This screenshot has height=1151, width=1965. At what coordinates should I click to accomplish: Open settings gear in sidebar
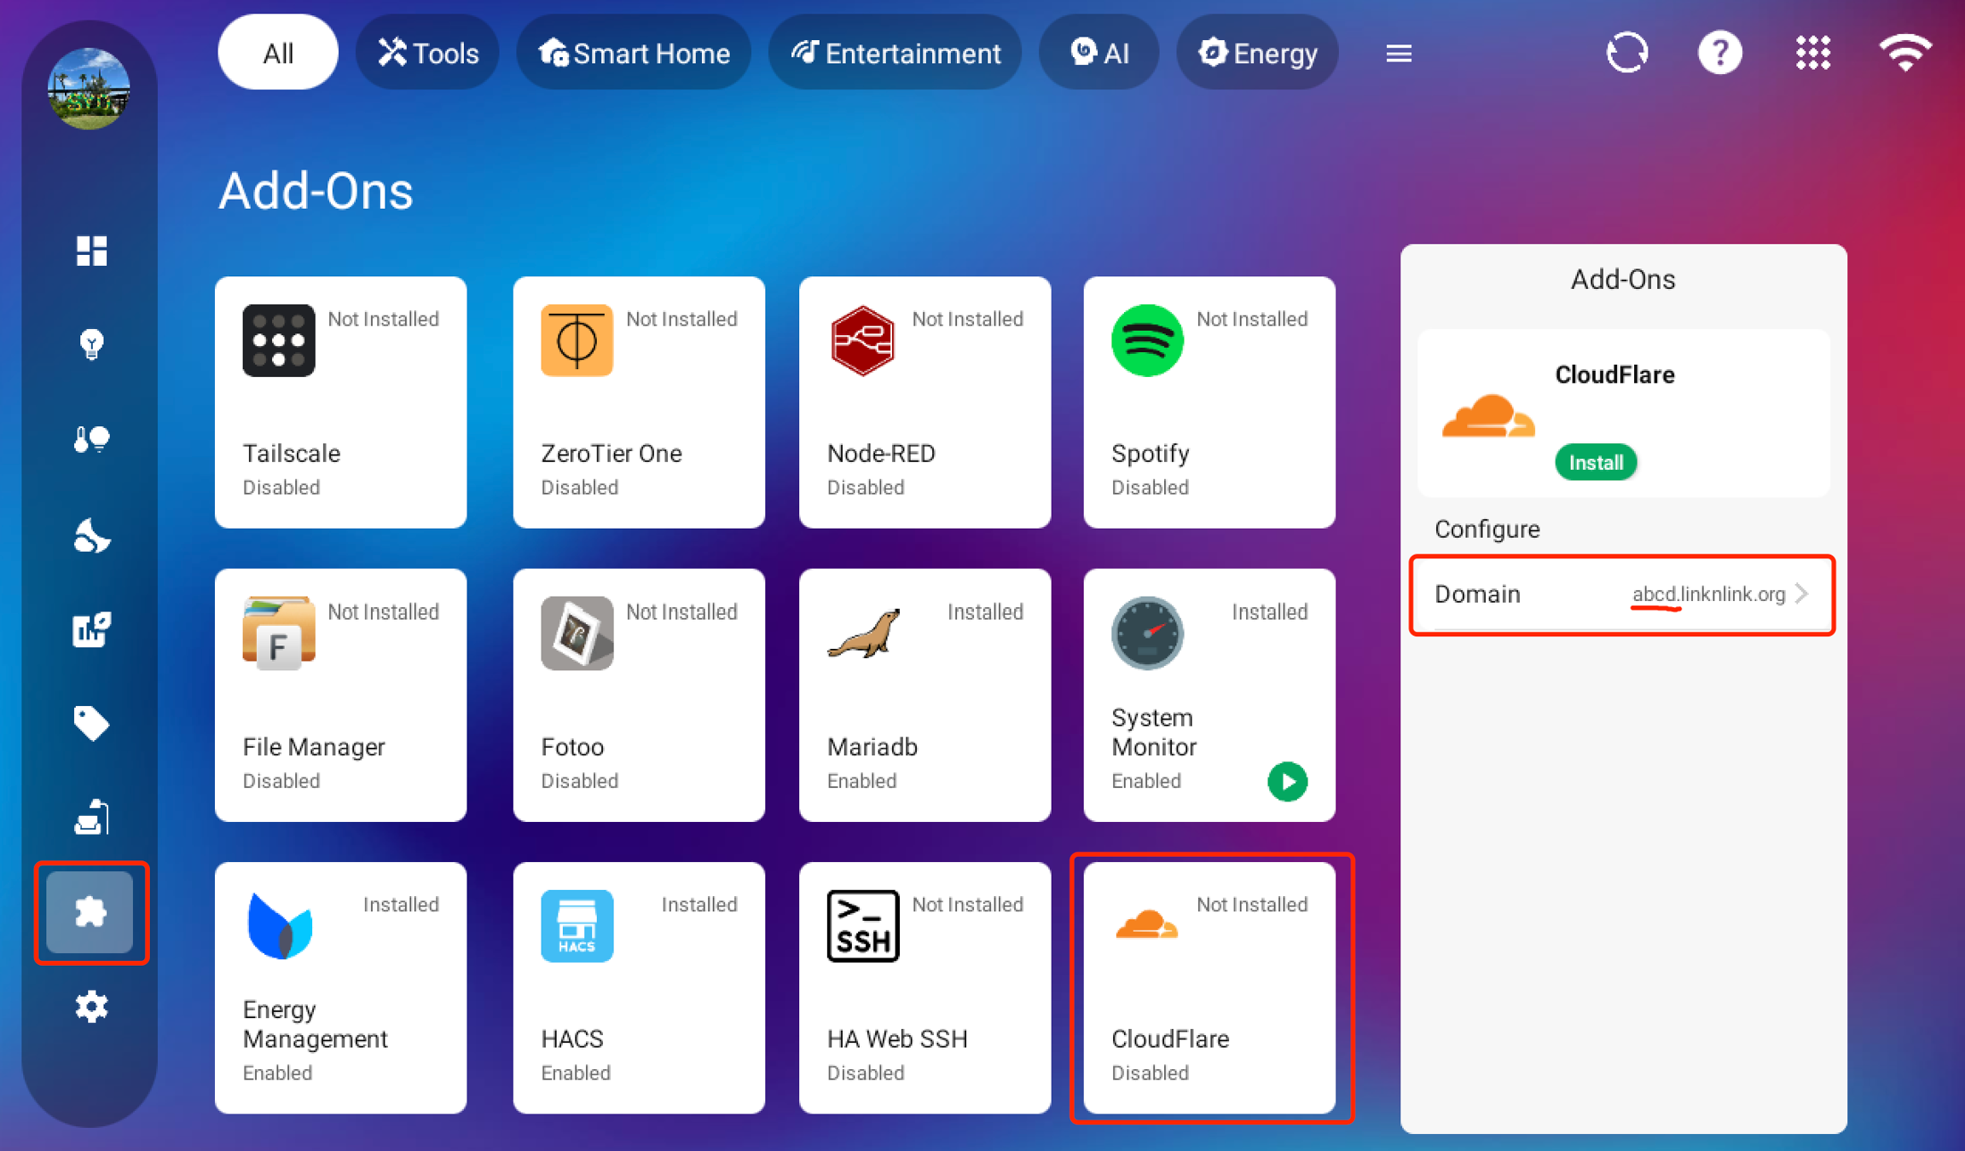[x=91, y=1007]
